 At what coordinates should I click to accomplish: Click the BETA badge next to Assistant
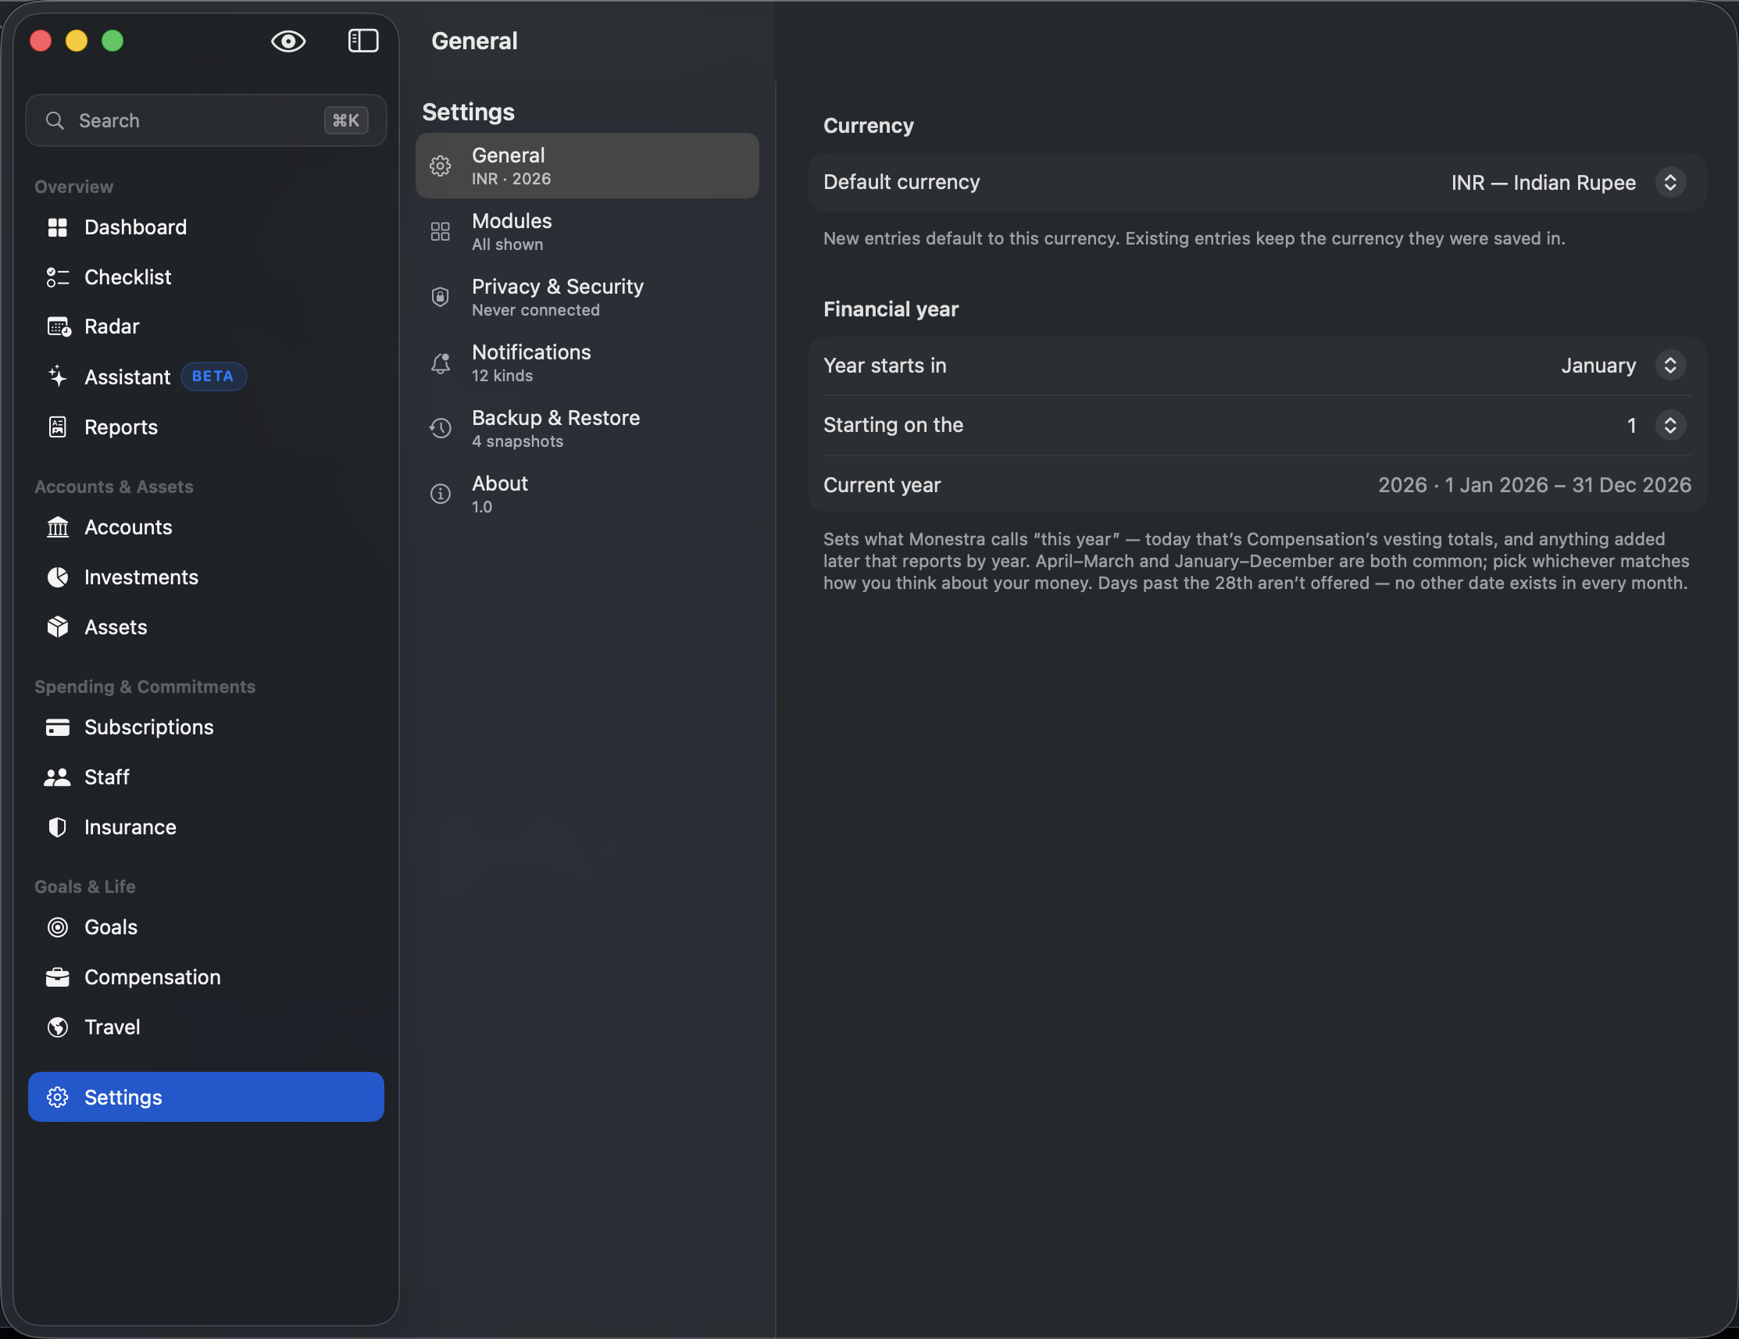pyautogui.click(x=213, y=377)
